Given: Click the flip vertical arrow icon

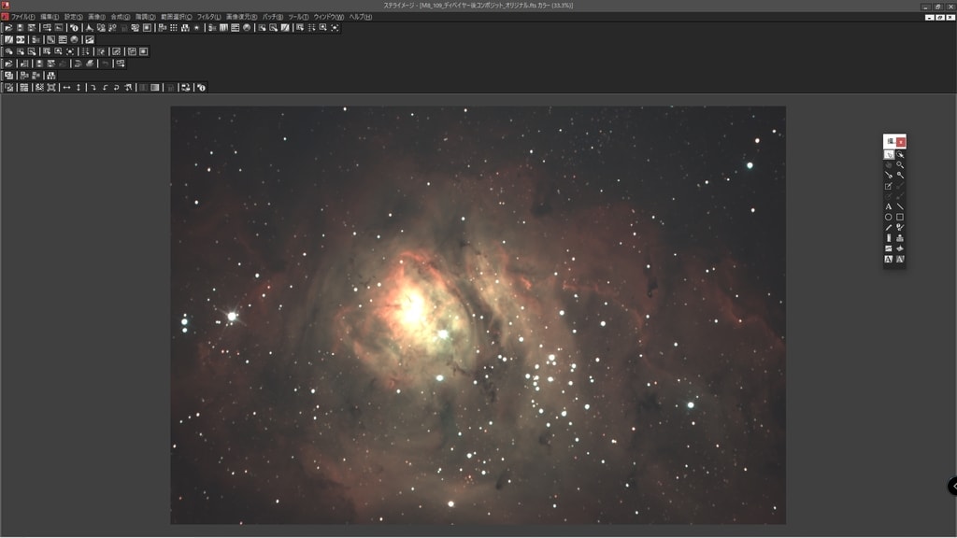Looking at the screenshot, I should (79, 87).
